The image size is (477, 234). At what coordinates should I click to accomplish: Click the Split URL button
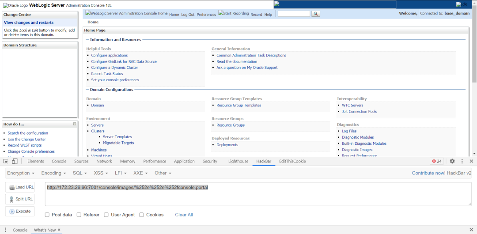coord(20,199)
